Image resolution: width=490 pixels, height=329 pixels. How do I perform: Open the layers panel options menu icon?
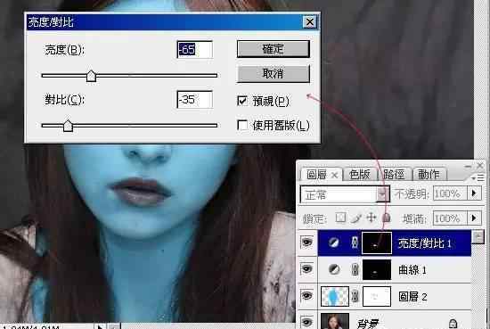click(x=478, y=178)
